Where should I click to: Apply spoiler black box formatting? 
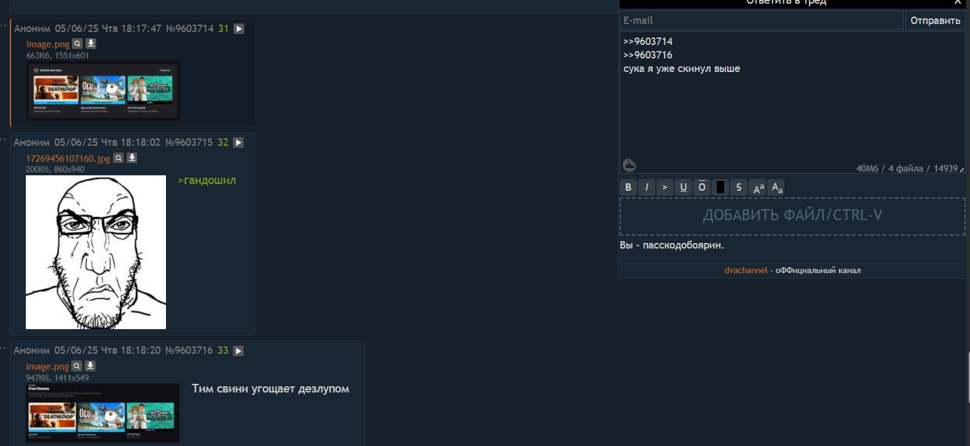point(720,187)
